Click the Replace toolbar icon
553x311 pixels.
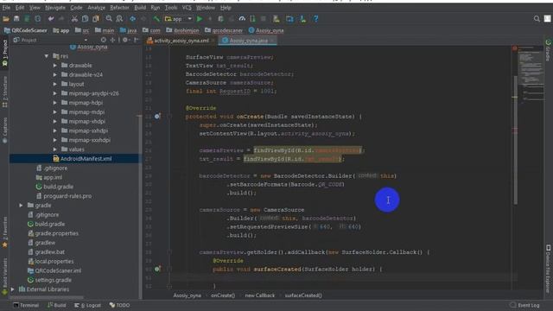119,19
